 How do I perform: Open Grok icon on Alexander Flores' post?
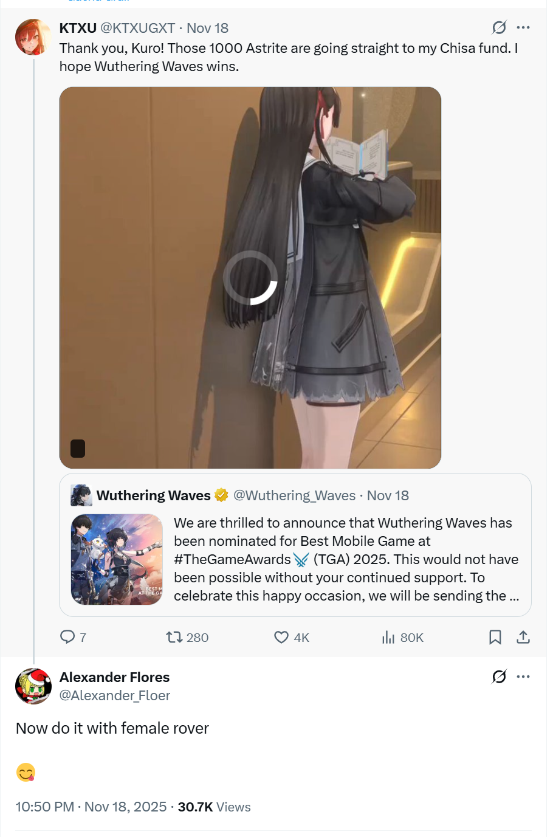click(x=499, y=677)
